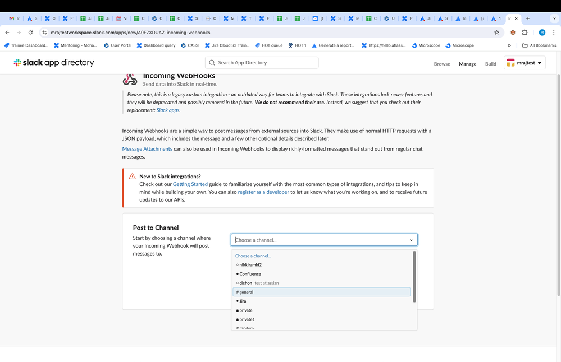Open the Mentoring - Moha... bookmark
561x362 pixels.
tap(75, 45)
